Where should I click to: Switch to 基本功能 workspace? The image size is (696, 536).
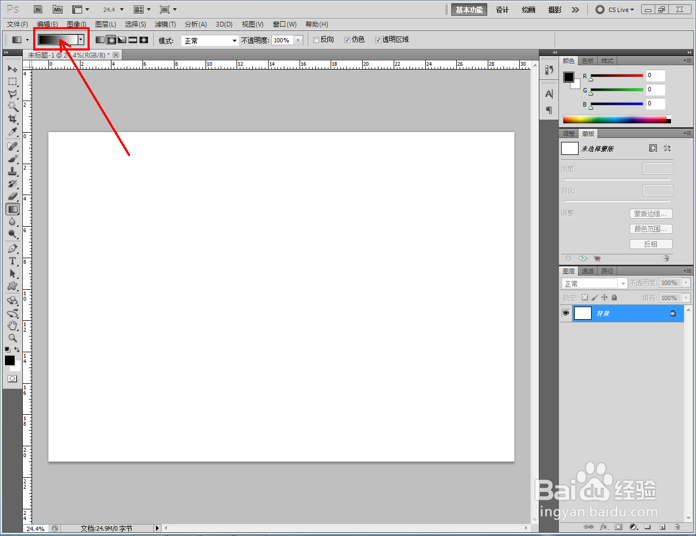click(x=469, y=10)
